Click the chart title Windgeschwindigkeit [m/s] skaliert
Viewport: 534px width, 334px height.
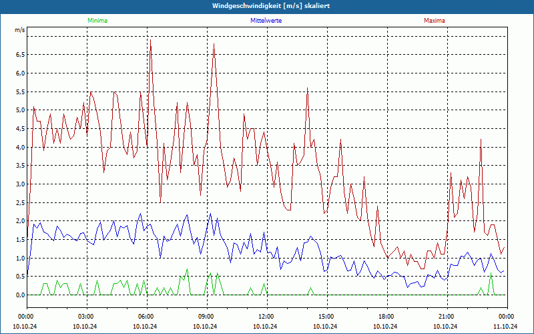pos(271,6)
